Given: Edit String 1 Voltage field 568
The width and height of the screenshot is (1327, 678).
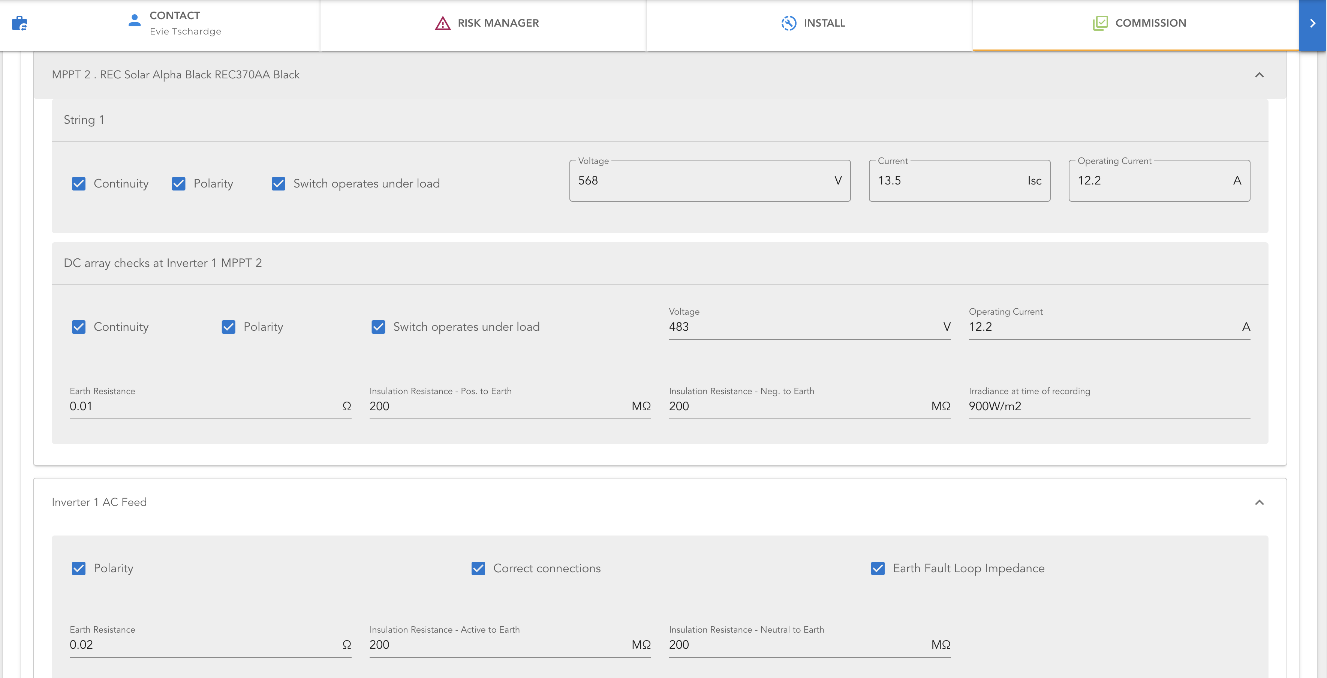Looking at the screenshot, I should [x=709, y=180].
